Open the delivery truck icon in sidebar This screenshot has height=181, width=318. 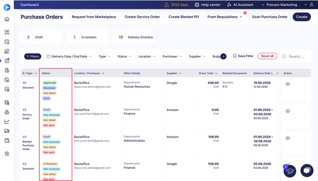[x=7, y=131]
